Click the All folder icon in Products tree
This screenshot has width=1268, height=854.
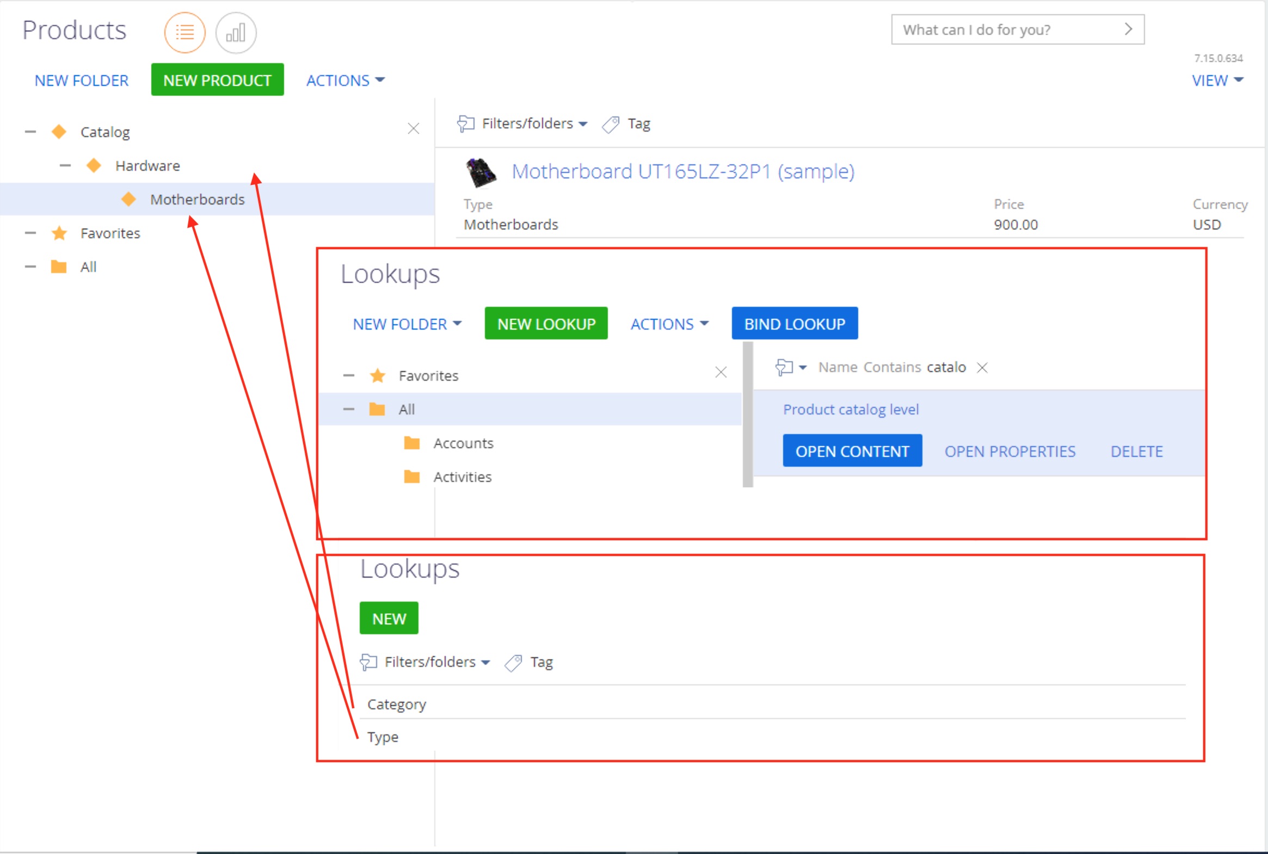point(59,267)
